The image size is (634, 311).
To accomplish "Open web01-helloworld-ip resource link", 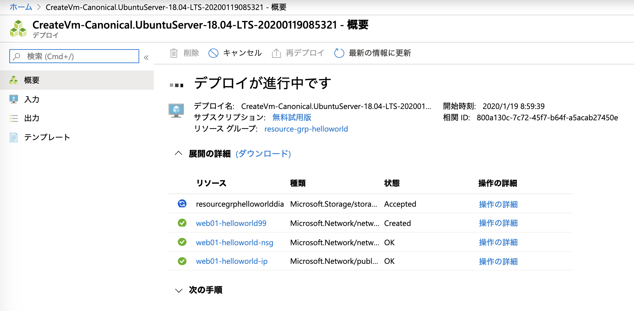I will pos(232,261).
